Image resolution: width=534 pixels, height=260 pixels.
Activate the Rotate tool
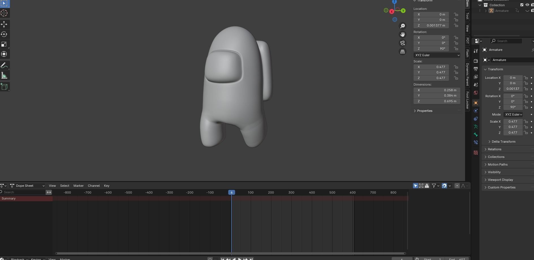[4, 34]
